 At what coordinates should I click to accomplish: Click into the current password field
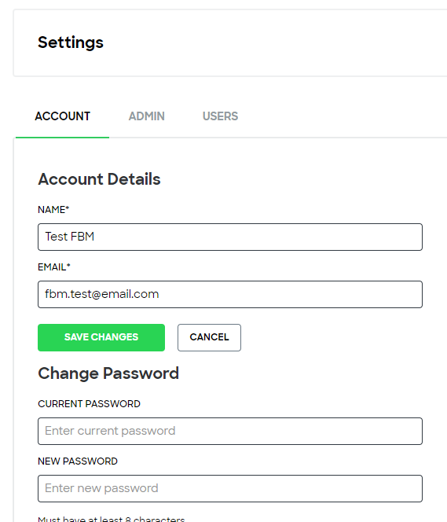pos(230,431)
